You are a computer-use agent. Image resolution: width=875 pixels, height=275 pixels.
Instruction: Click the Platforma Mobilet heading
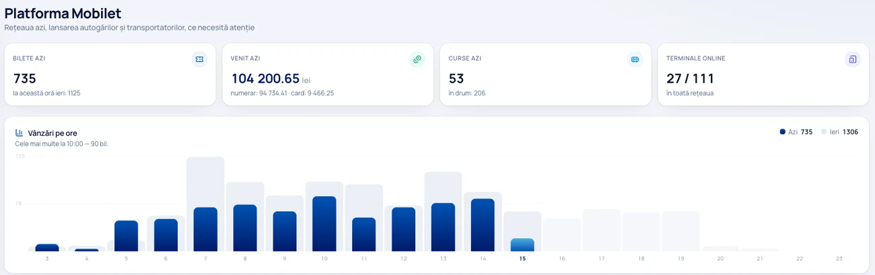(x=63, y=13)
